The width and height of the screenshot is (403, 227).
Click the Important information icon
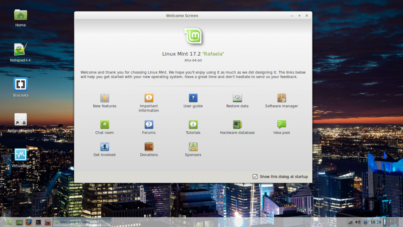coord(149,99)
